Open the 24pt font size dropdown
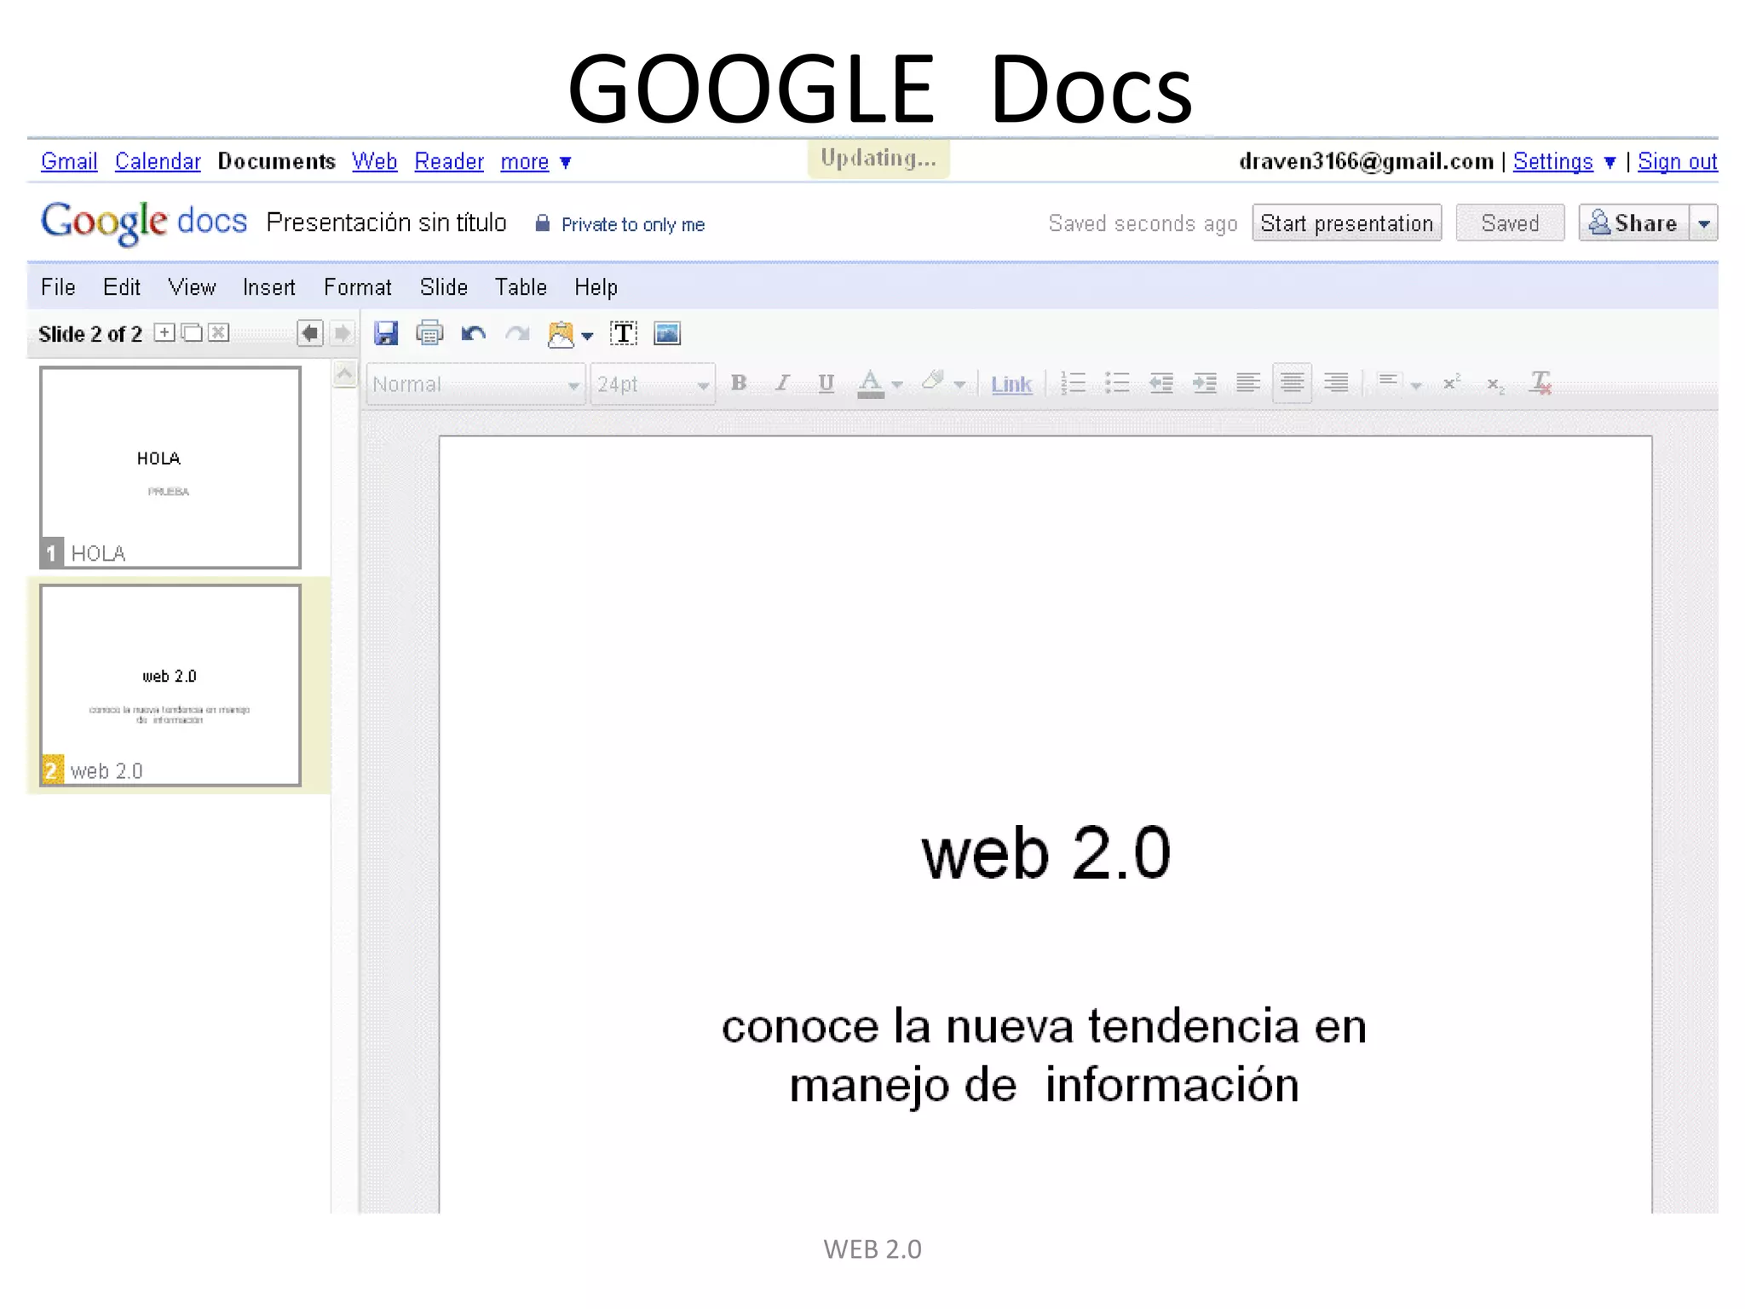Image resolution: width=1745 pixels, height=1309 pixels. [653, 384]
